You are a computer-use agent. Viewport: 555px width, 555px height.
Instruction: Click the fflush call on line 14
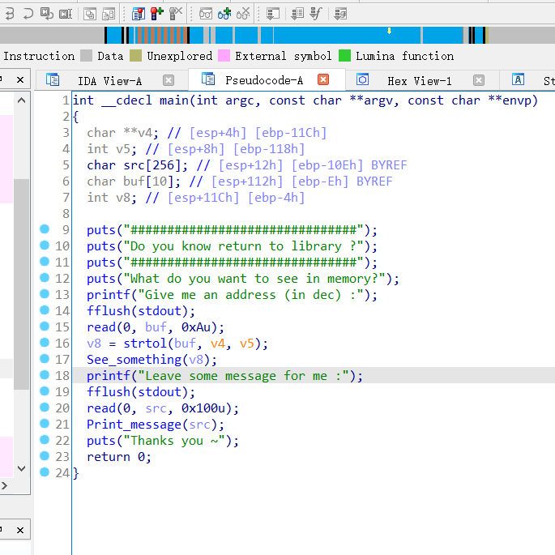click(x=109, y=311)
